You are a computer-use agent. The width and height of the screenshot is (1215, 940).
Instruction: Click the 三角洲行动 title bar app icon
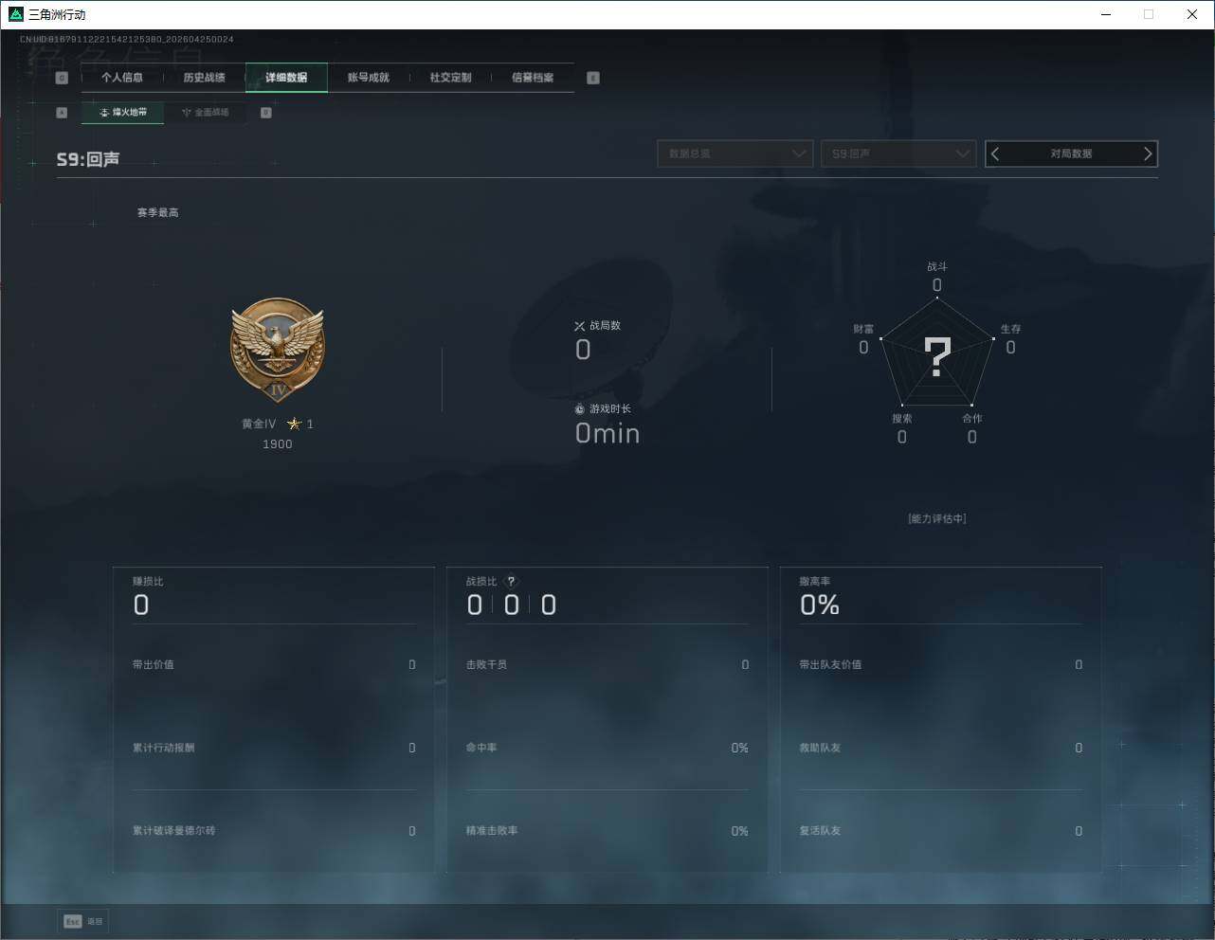click(15, 14)
